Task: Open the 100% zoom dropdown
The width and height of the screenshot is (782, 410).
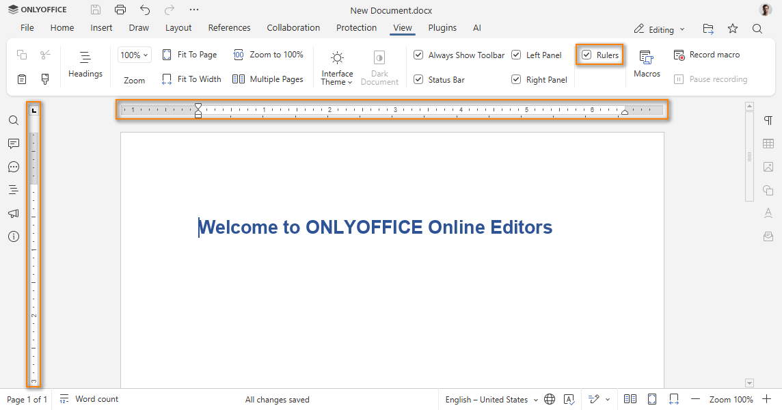Action: pyautogui.click(x=135, y=55)
